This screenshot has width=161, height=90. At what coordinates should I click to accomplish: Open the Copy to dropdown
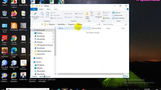click(x=69, y=17)
